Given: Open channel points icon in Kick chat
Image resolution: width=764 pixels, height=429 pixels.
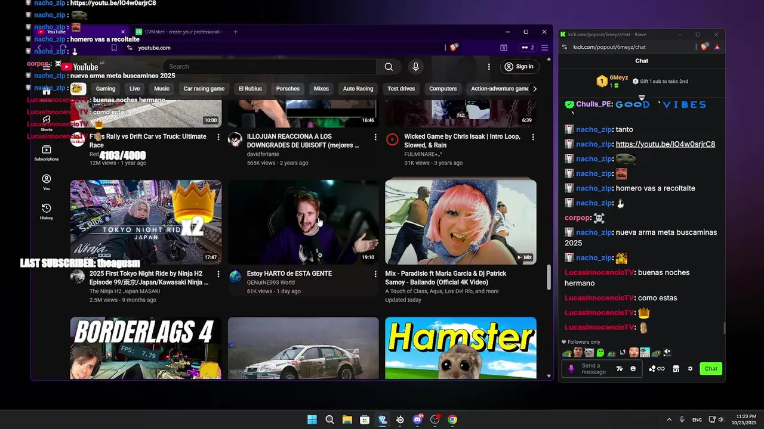Looking at the screenshot, I should point(657,369).
